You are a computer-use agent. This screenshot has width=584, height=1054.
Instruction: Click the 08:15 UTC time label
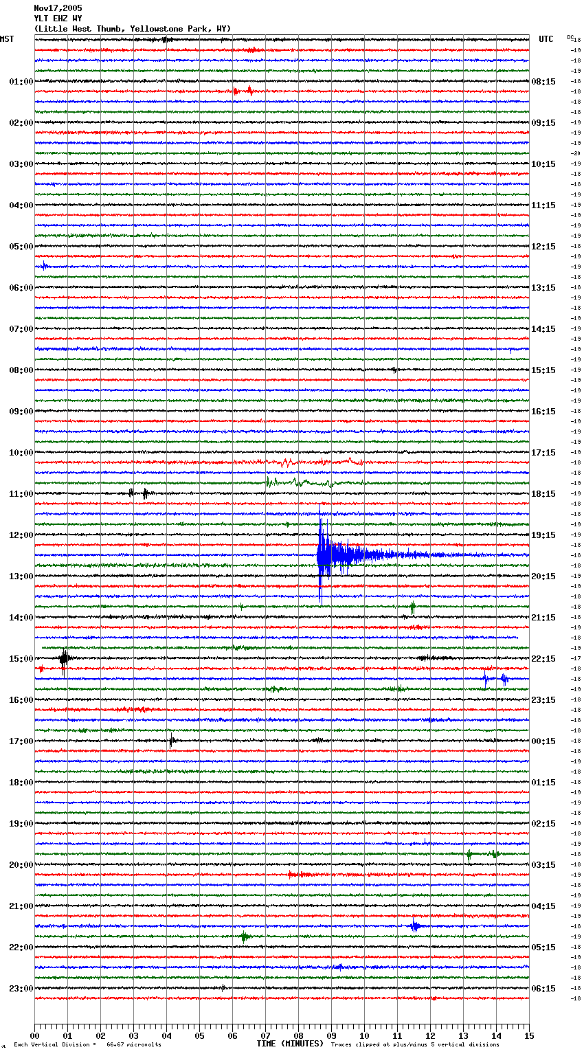pos(543,82)
